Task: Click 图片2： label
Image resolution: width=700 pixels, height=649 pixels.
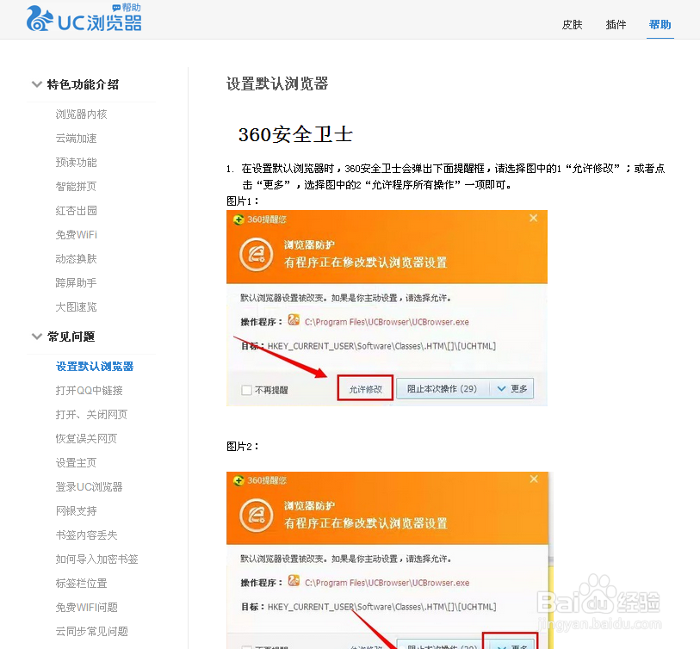Action: pos(243,447)
